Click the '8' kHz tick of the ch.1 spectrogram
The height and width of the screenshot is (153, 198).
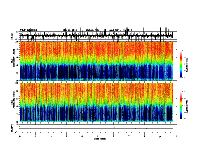click(17, 49)
